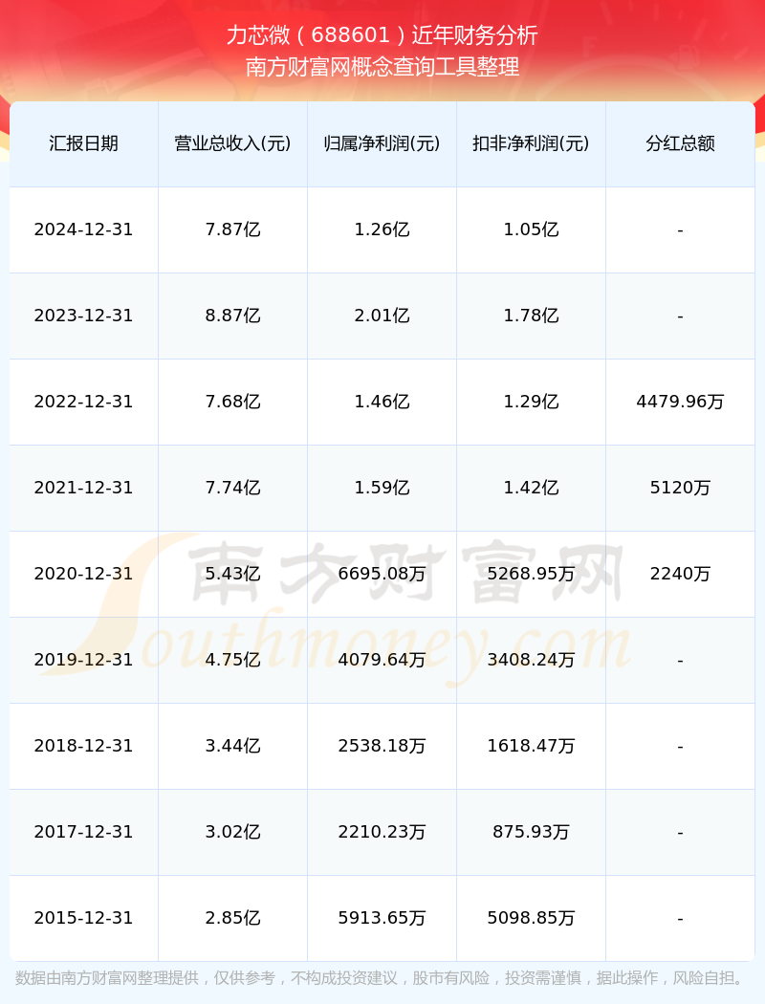The image size is (765, 1004).
Task: Select the 分红总额 column header
Action: (x=681, y=143)
